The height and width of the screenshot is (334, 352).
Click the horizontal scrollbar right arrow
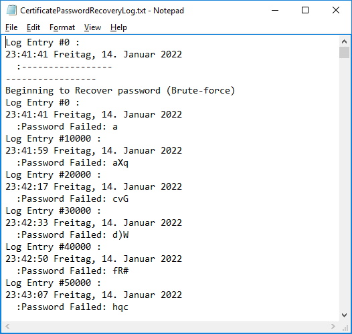tap(333, 326)
